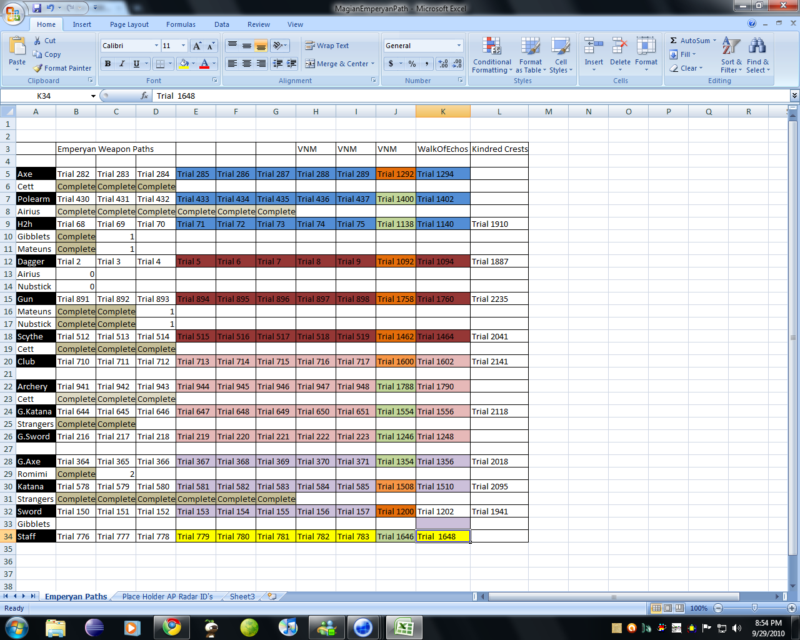Open the Place Holder AP Radar ID's sheet
This screenshot has width=800, height=640.
[x=167, y=596]
